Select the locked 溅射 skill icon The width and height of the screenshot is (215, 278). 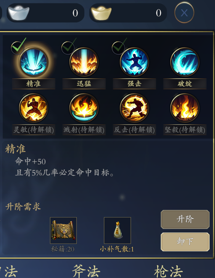[x=84, y=108]
